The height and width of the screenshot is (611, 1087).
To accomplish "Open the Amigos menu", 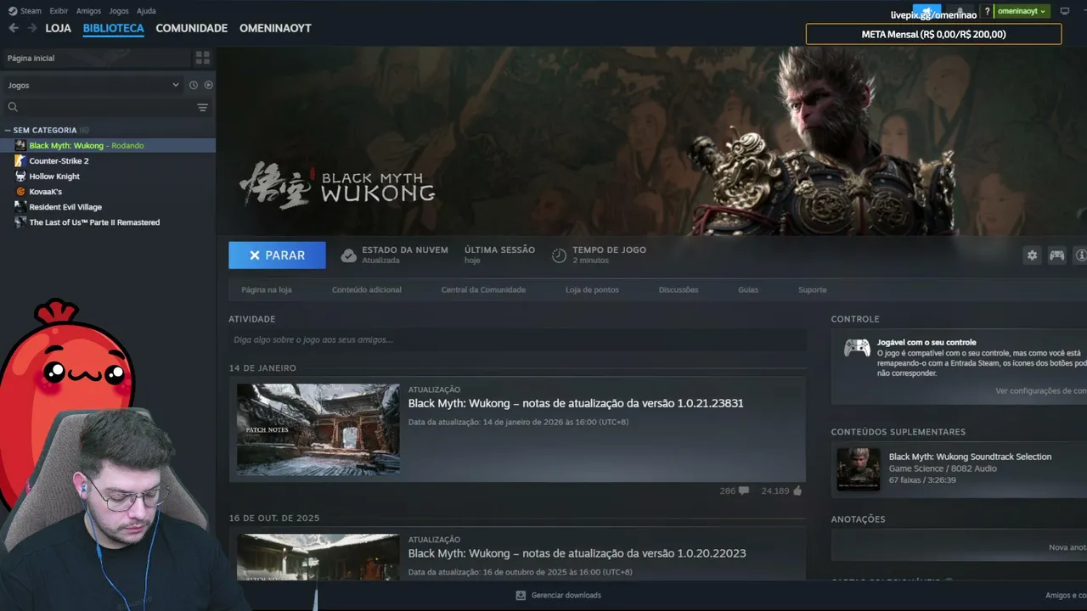I will [88, 11].
